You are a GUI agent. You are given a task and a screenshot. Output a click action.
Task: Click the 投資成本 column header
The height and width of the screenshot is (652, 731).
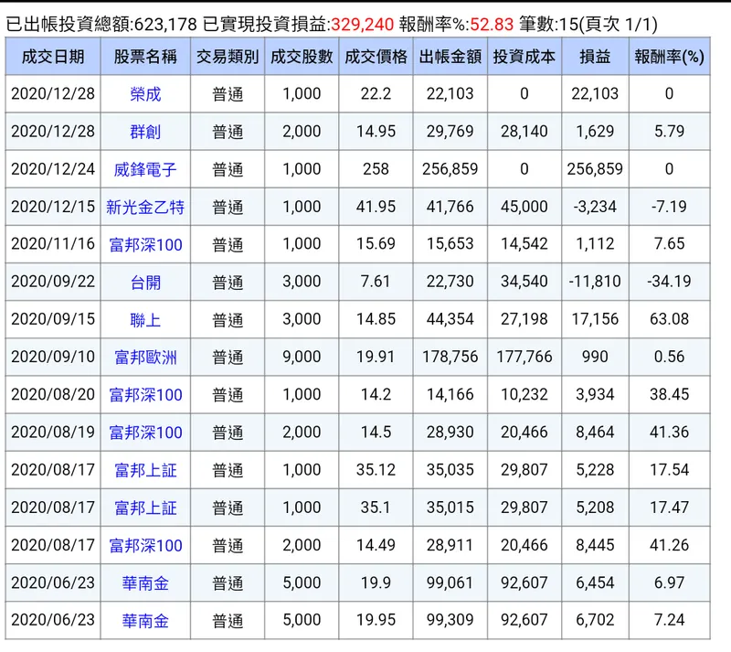[524, 57]
